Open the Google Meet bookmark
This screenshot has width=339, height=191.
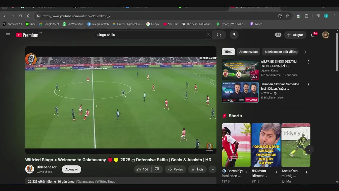49,24
